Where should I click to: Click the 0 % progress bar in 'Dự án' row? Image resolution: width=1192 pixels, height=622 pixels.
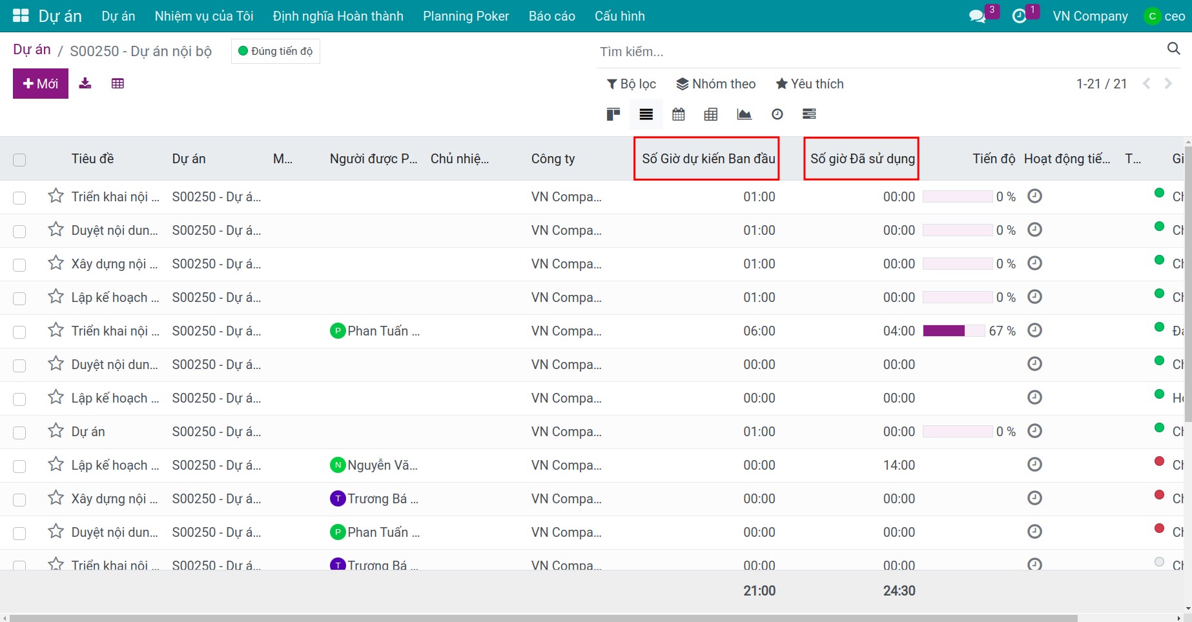(x=958, y=432)
